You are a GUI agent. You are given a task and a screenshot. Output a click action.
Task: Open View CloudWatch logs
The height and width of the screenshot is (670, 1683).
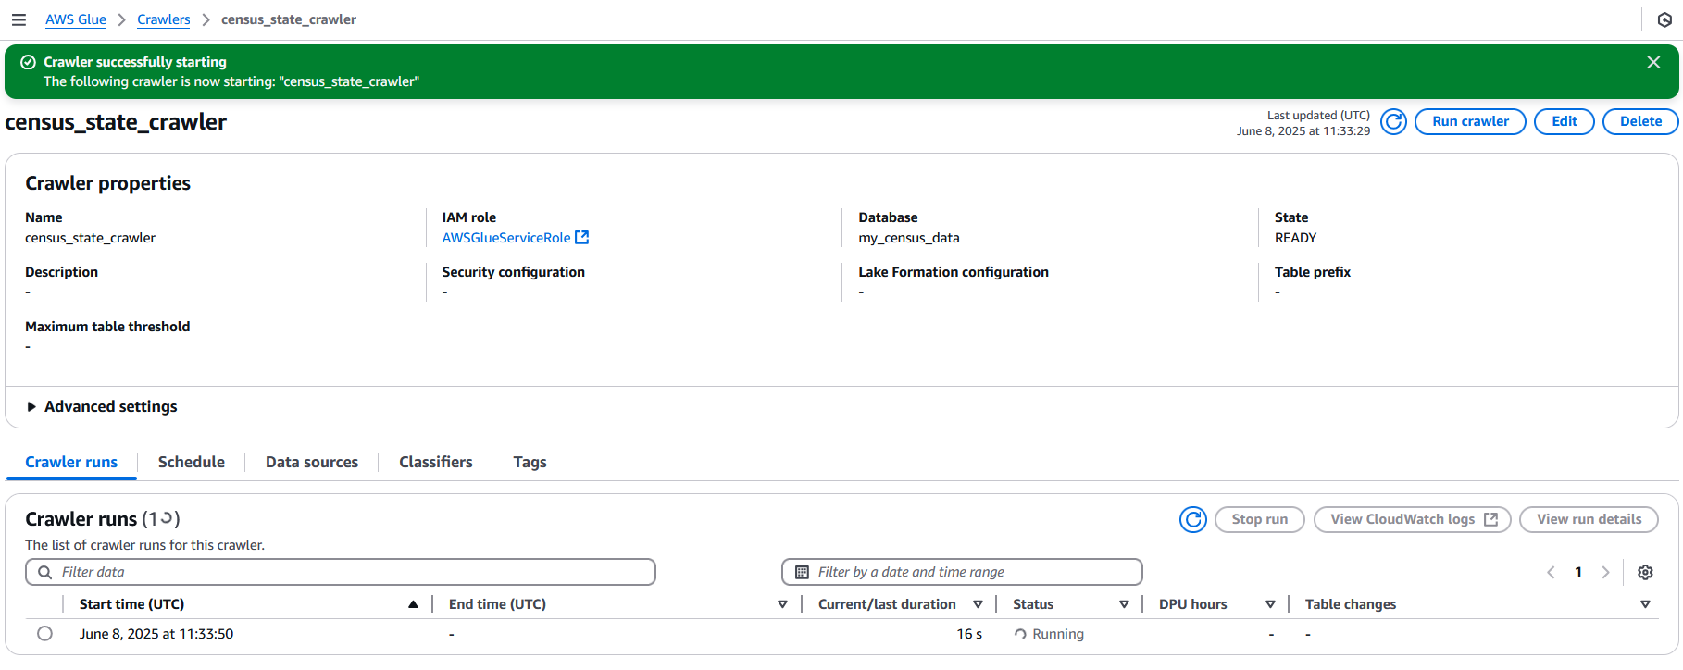tap(1413, 520)
